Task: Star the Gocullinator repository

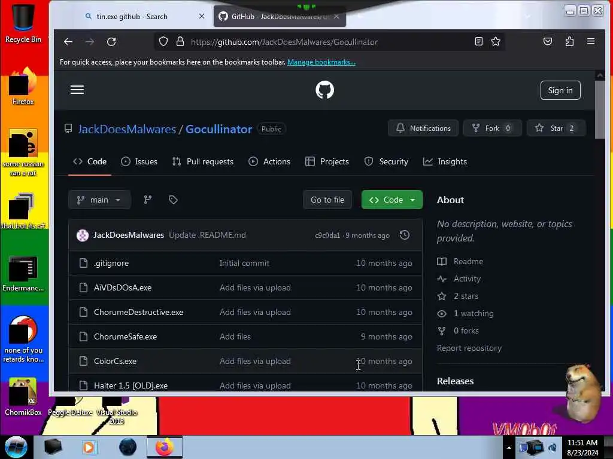Action: tap(556, 128)
